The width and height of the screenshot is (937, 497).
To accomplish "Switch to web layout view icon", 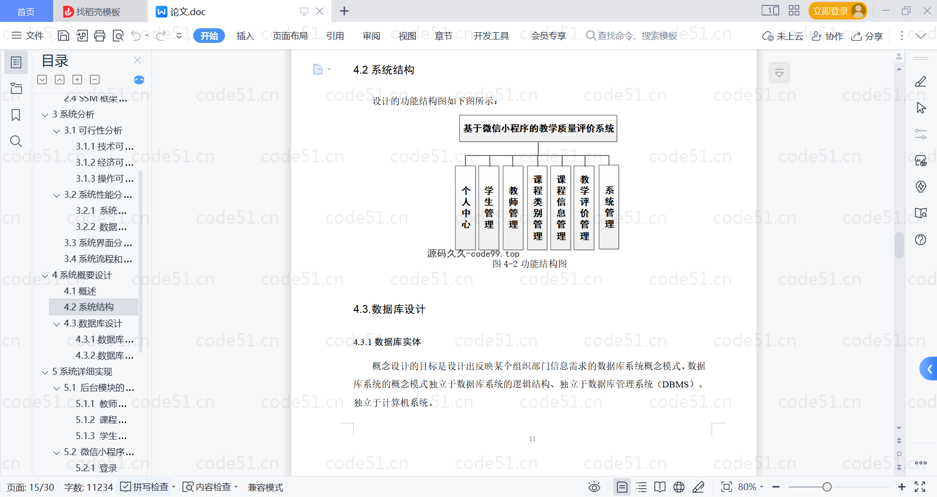I will coord(679,487).
